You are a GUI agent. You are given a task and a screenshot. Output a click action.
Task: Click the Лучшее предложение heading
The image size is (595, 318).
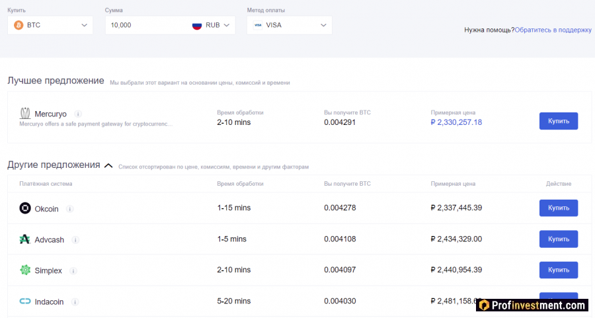coord(56,81)
